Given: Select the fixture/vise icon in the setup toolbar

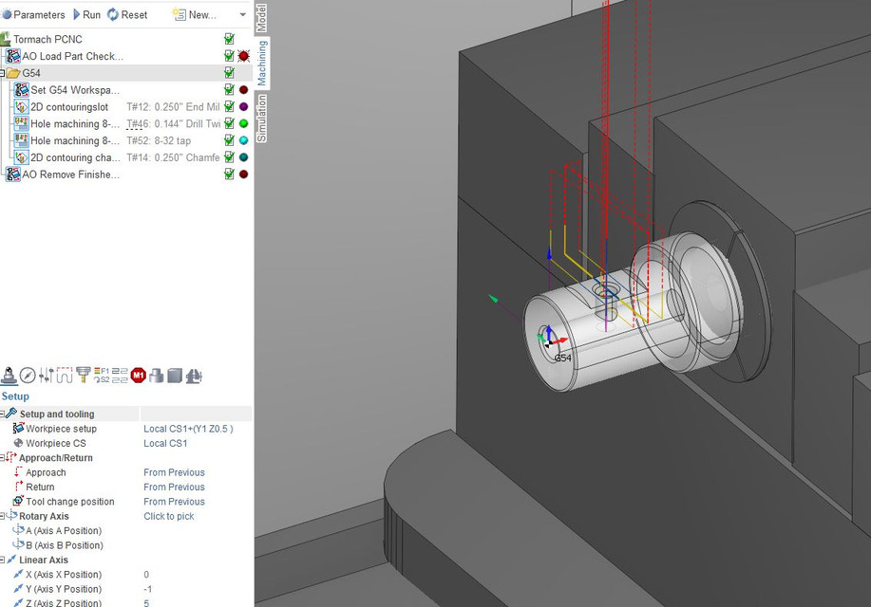Looking at the screenshot, I should (x=193, y=375).
